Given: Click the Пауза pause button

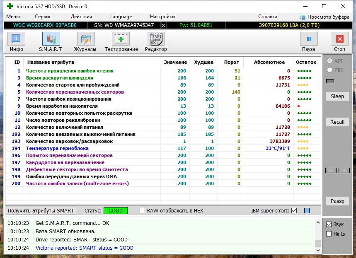Looking at the screenshot, I should (x=309, y=39).
